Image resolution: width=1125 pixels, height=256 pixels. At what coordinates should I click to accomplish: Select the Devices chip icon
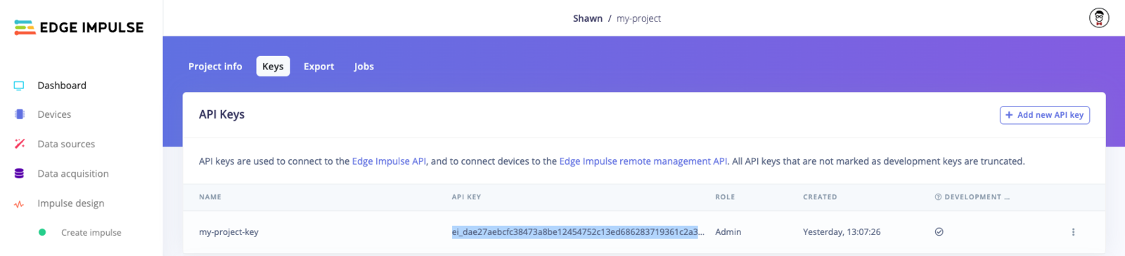(x=20, y=114)
